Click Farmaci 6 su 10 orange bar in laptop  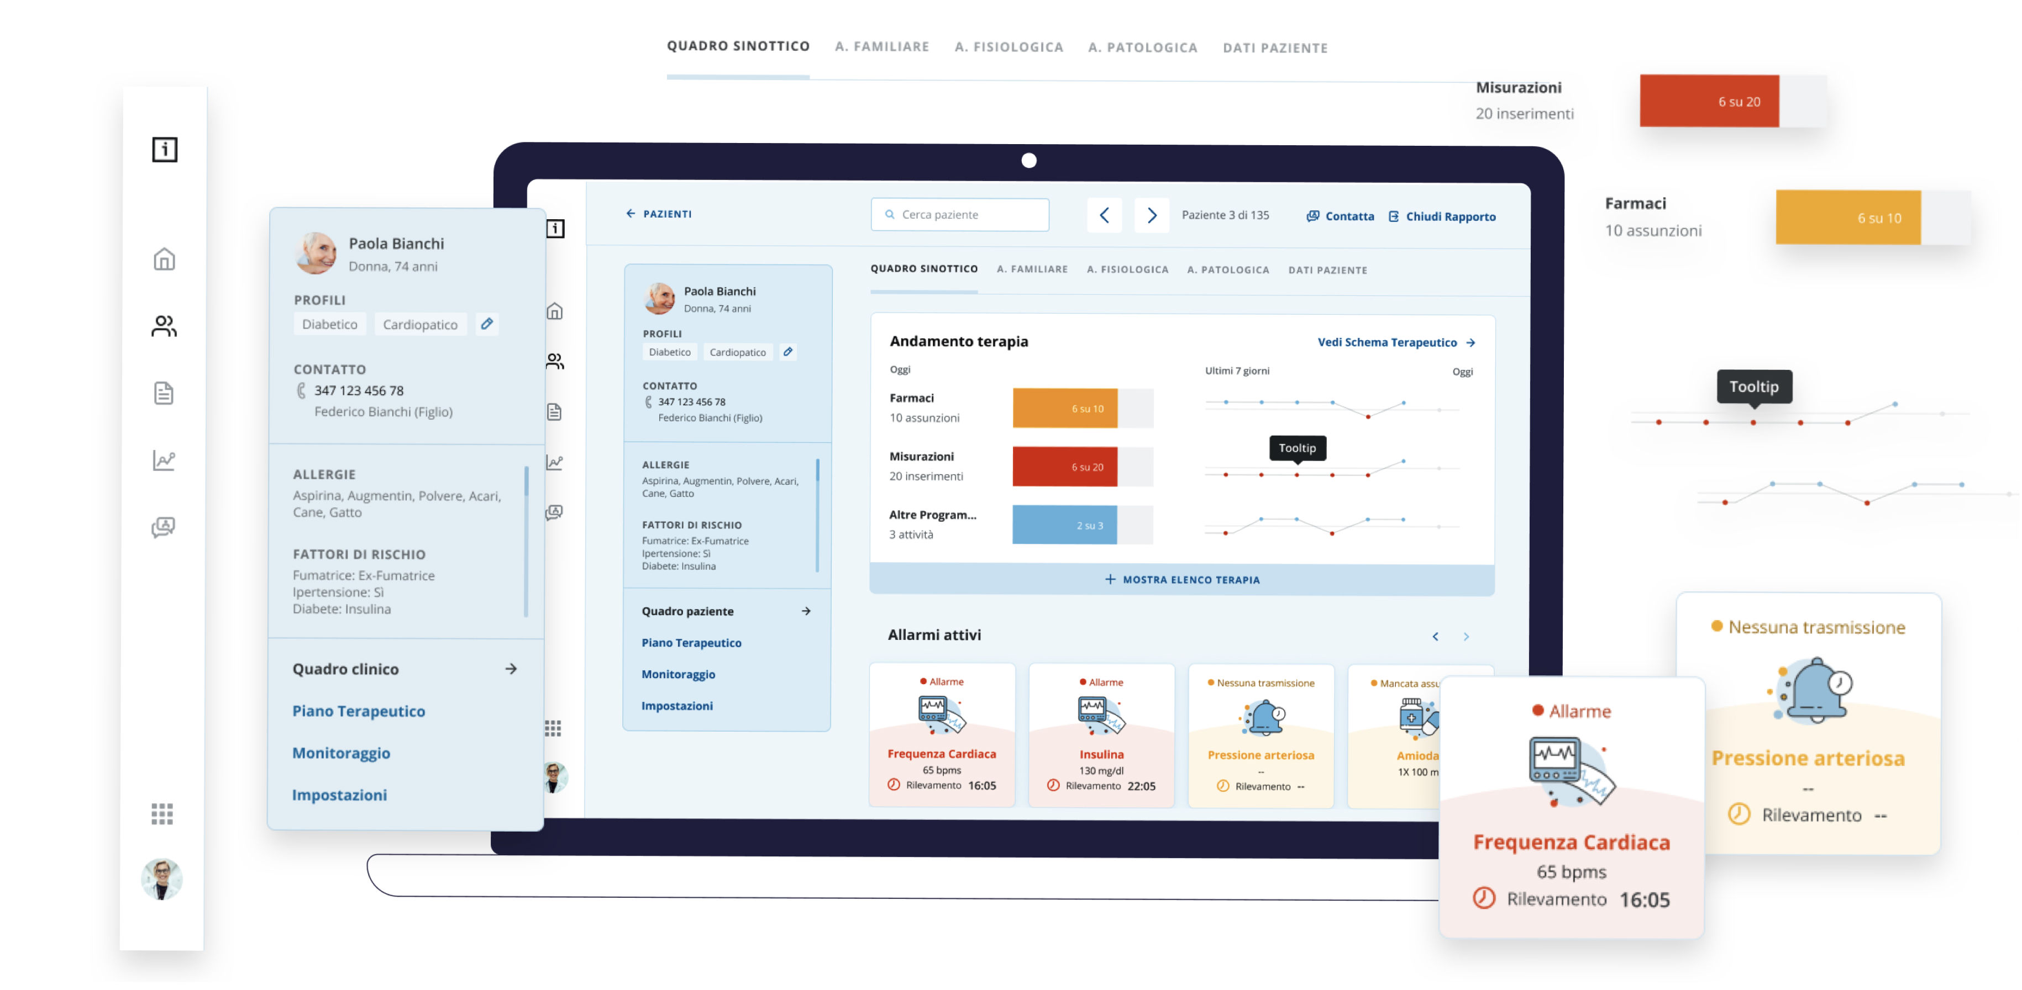(x=1065, y=408)
